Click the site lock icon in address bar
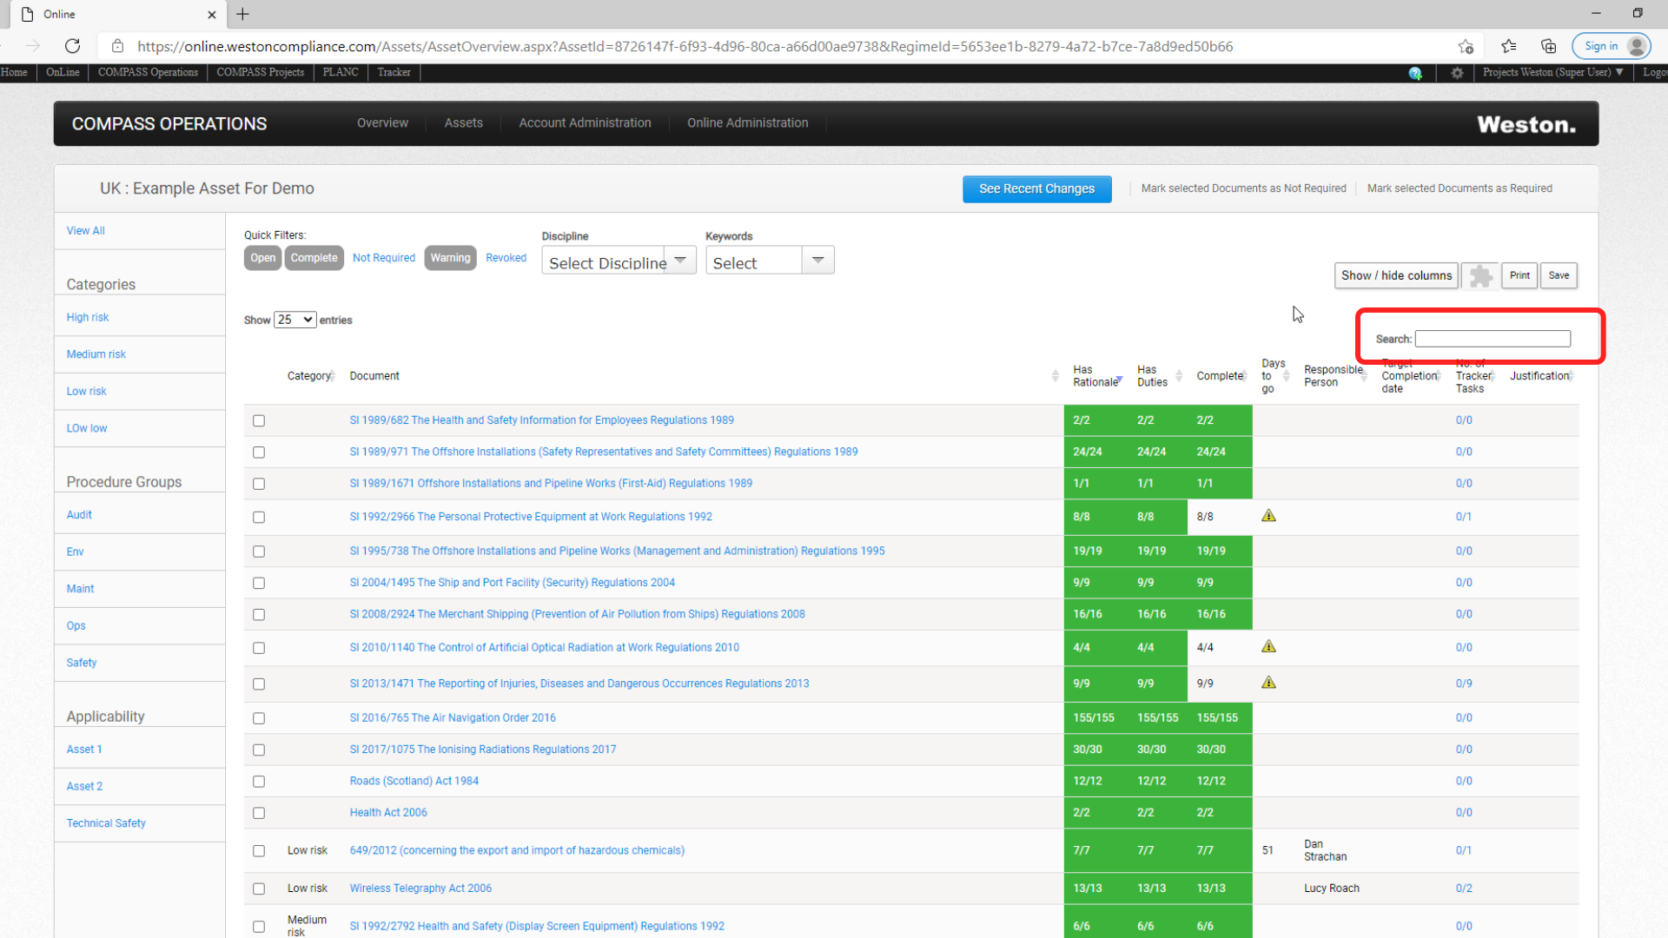The width and height of the screenshot is (1668, 938). coord(118,46)
